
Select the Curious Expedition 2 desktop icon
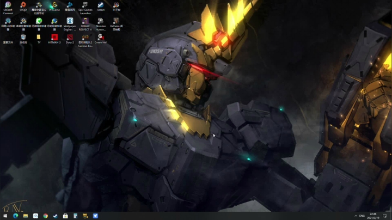click(85, 40)
